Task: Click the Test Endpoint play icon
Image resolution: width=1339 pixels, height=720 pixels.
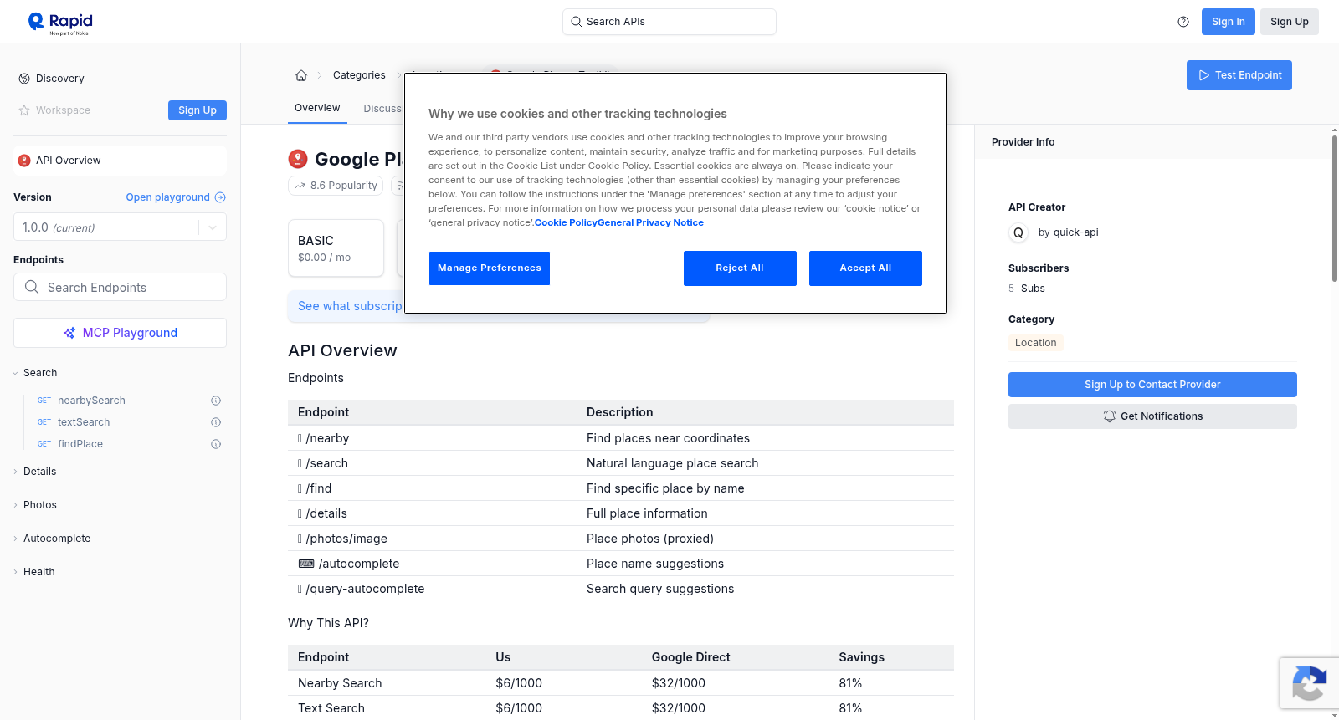Action: tap(1204, 75)
